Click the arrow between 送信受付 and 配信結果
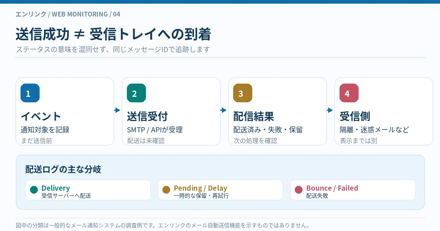440x231 pixels. [x=224, y=110]
